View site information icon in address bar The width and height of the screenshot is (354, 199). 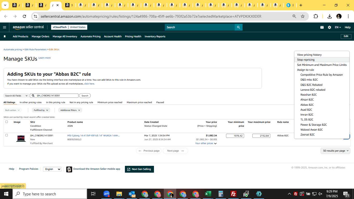tap(35, 16)
